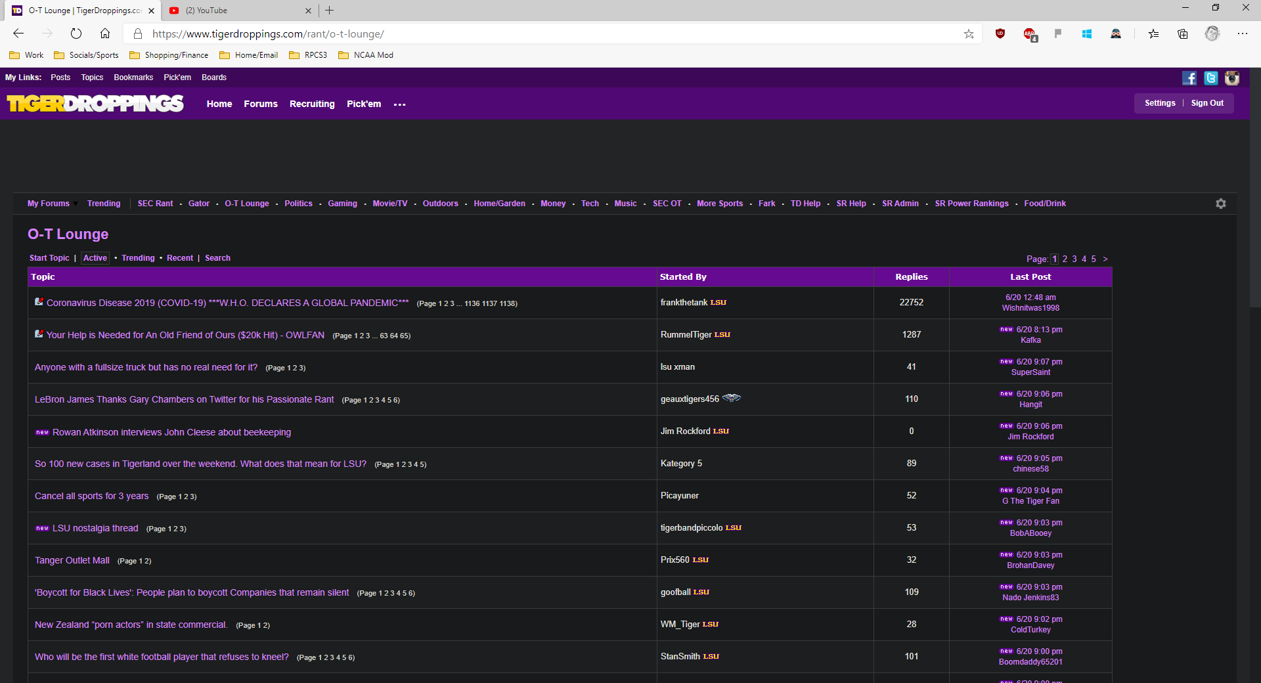This screenshot has width=1261, height=683.
Task: Open the SR Power Rankings forum
Action: pos(972,204)
